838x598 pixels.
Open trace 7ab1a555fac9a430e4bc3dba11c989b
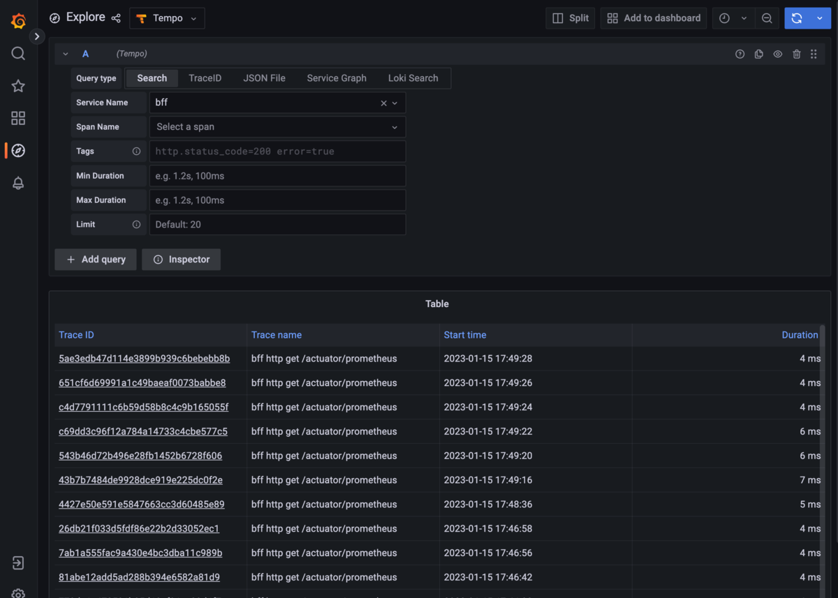(x=140, y=553)
